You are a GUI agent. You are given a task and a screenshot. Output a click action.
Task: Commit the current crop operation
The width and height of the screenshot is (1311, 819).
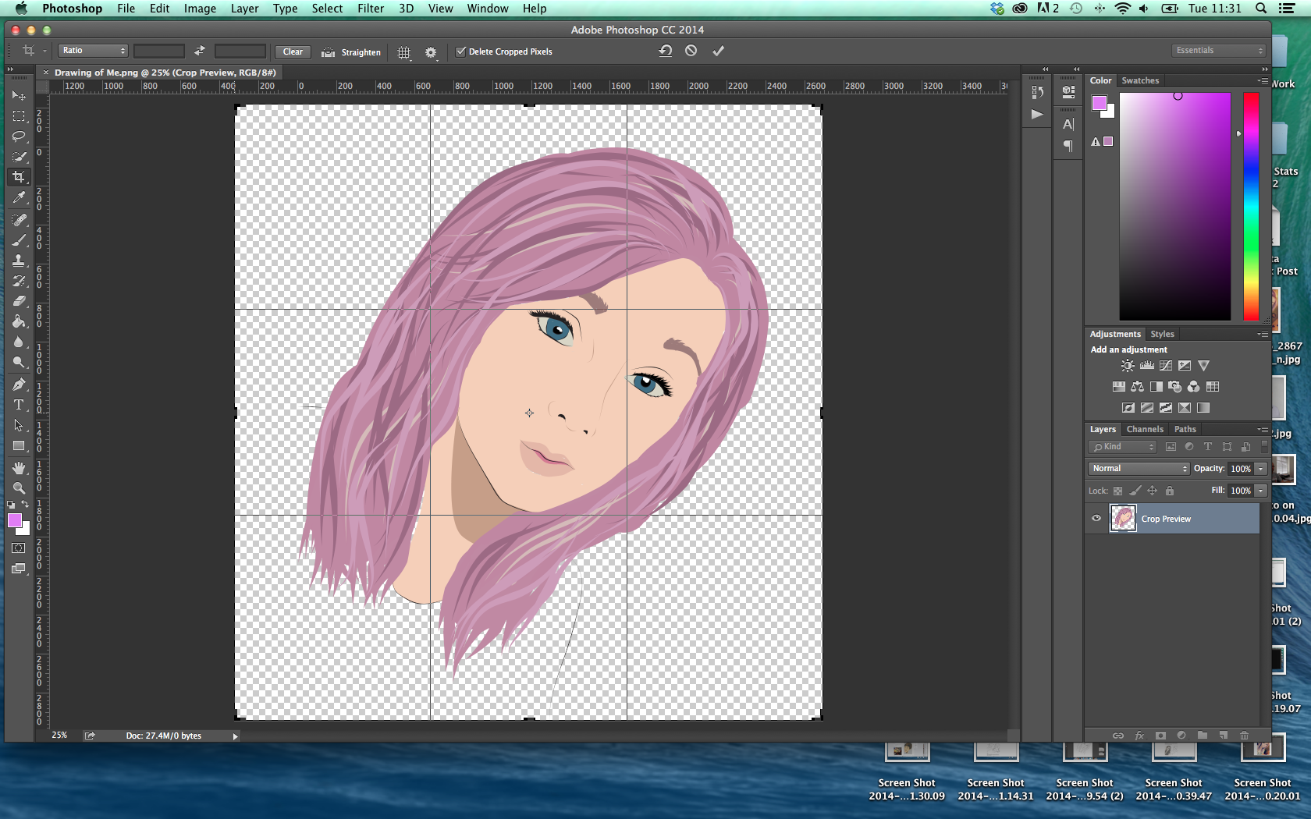pyautogui.click(x=718, y=51)
